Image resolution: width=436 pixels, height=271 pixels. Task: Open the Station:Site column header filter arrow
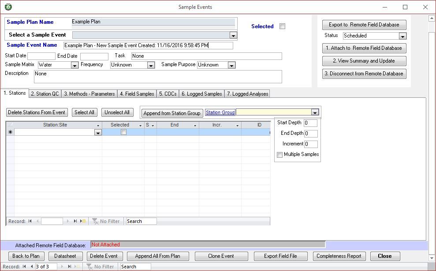click(98, 125)
